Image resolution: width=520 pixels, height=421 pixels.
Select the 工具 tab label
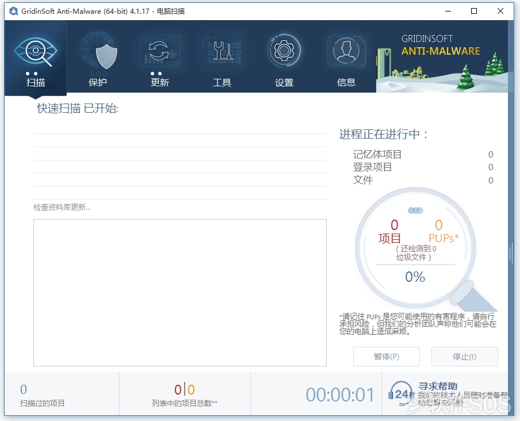click(222, 82)
